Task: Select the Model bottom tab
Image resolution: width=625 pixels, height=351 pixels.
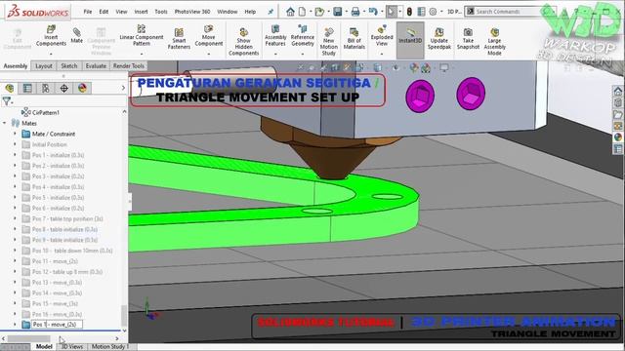Action: (44, 347)
